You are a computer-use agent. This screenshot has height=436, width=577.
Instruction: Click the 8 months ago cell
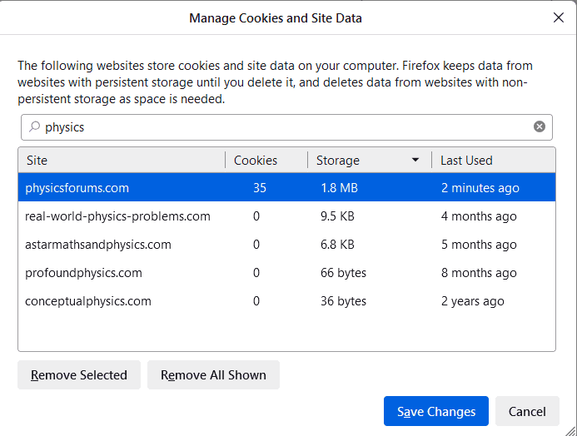click(479, 273)
